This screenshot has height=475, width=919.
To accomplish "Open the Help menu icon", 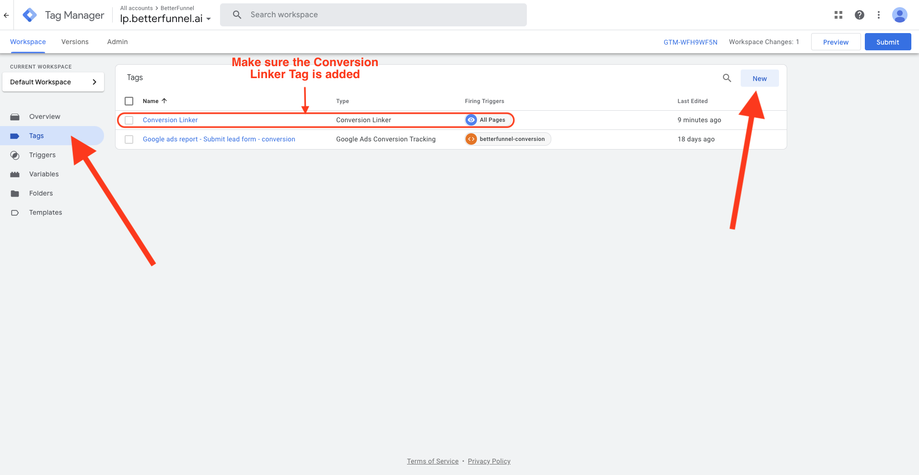I will pyautogui.click(x=859, y=15).
